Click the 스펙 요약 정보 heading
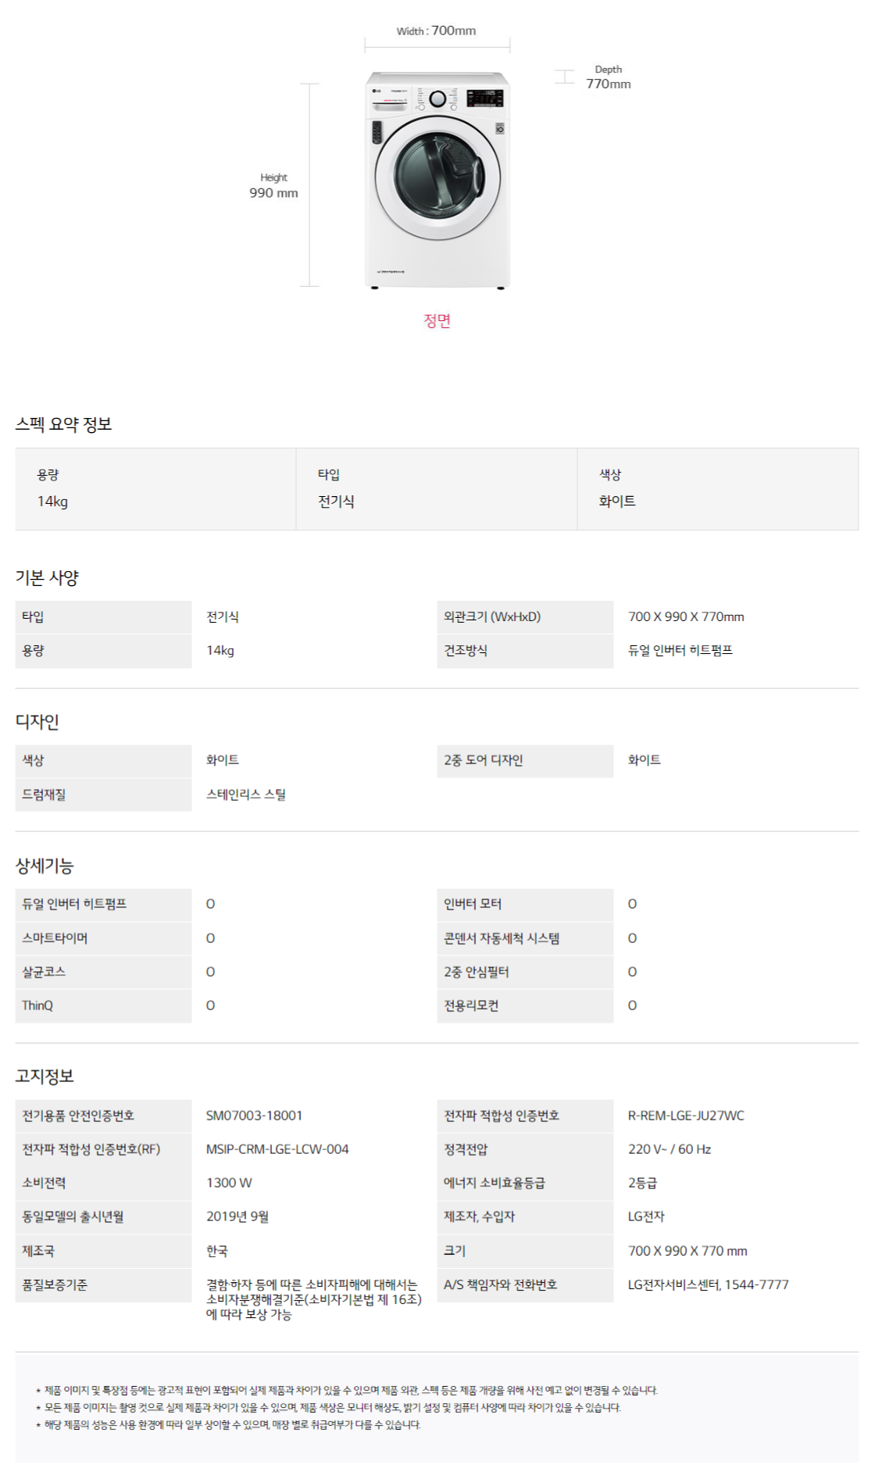The image size is (875, 1468). [64, 424]
